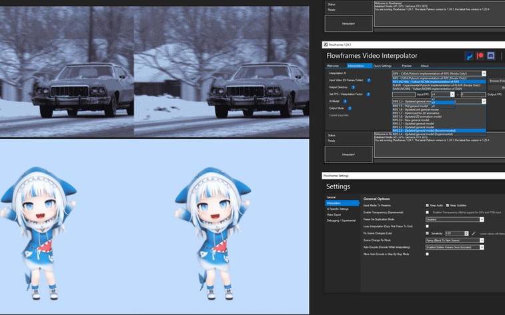Open the Interpolation AI combo box
Viewport: 505px width, 315px height.
tap(439, 74)
